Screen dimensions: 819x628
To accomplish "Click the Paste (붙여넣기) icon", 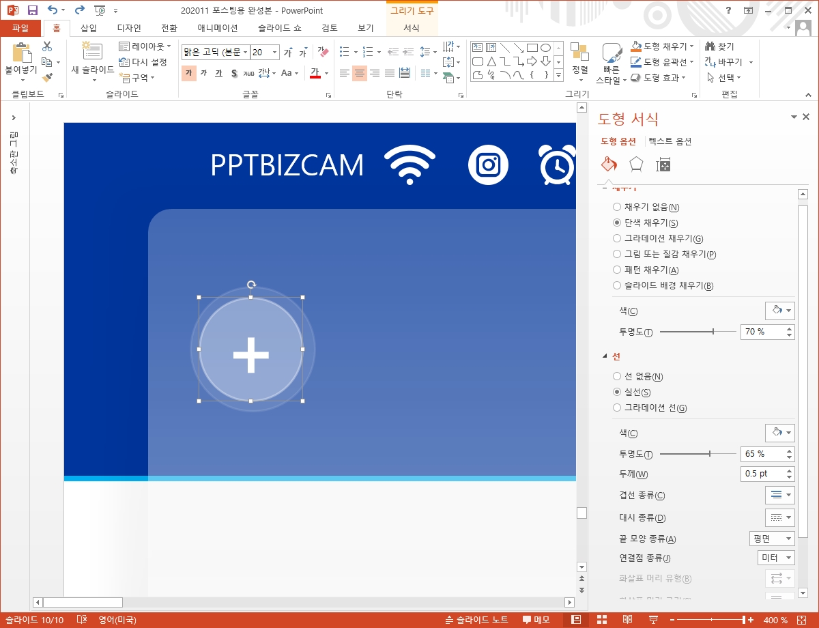I will [x=22, y=53].
